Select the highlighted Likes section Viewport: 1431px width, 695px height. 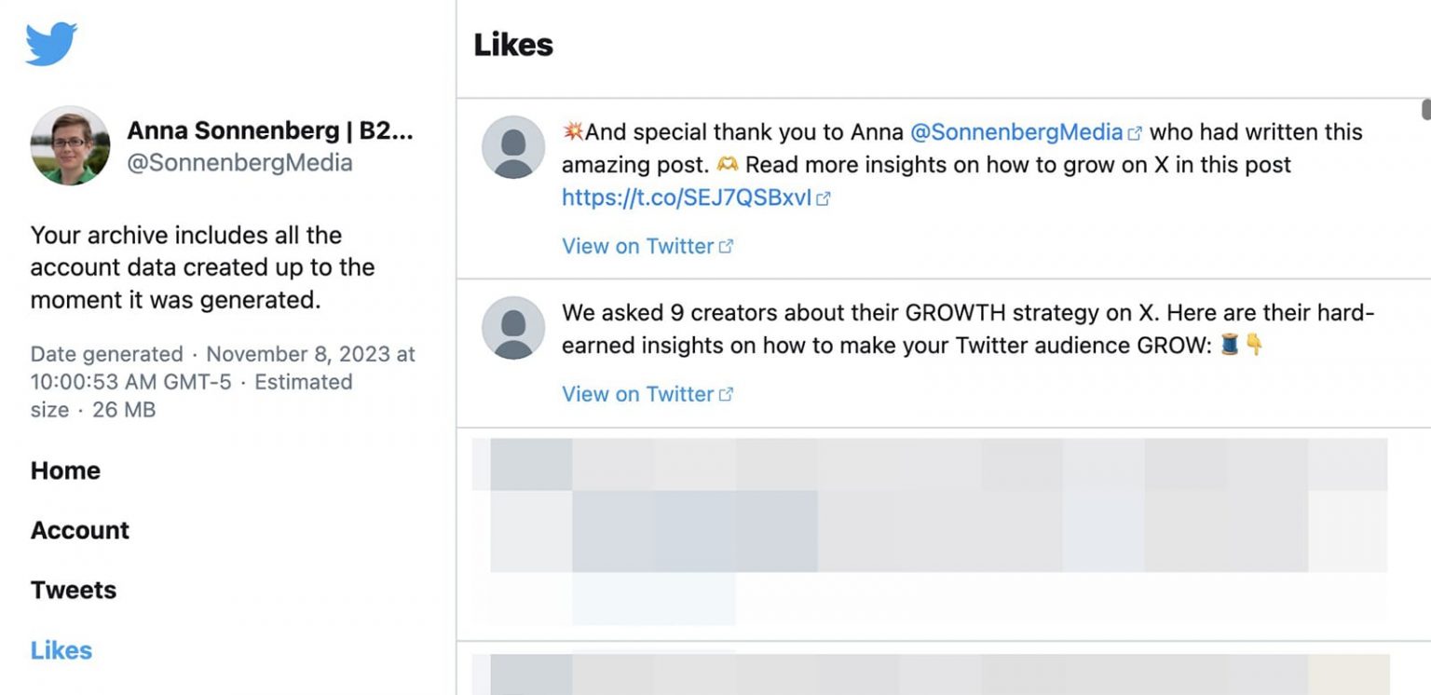(x=61, y=650)
